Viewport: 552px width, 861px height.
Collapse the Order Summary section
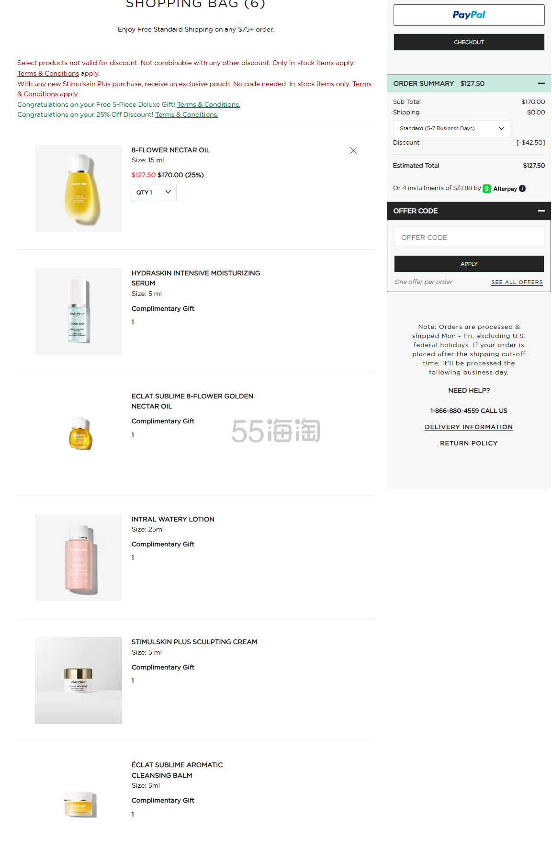click(541, 83)
